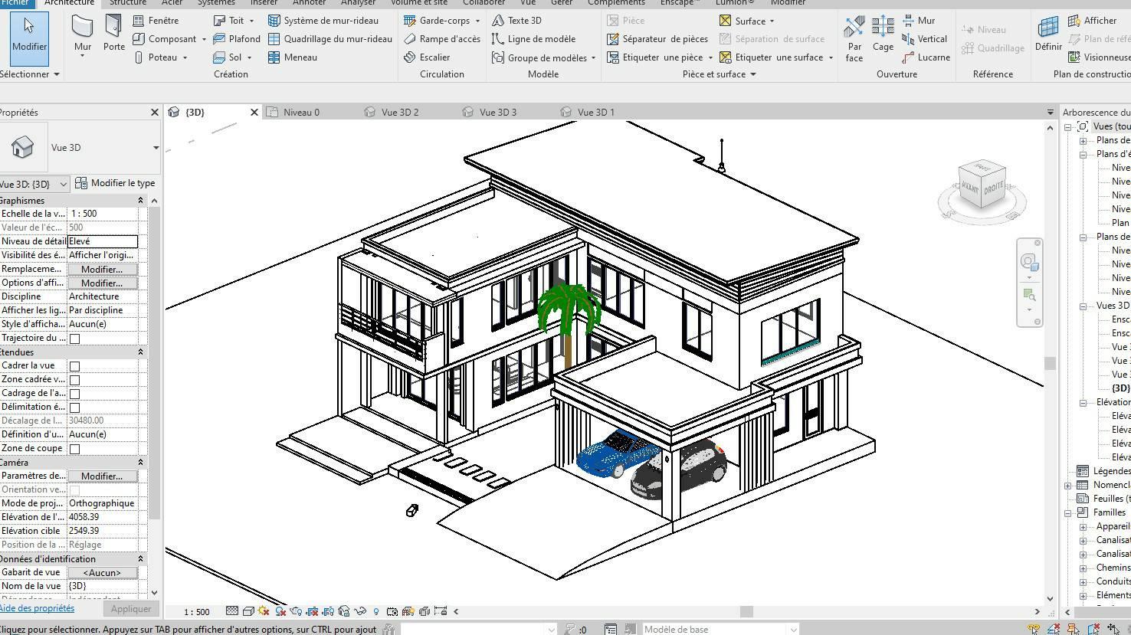Expand the Groupe de modèles dropdown
Screen dimensions: 1131x635
593,57
